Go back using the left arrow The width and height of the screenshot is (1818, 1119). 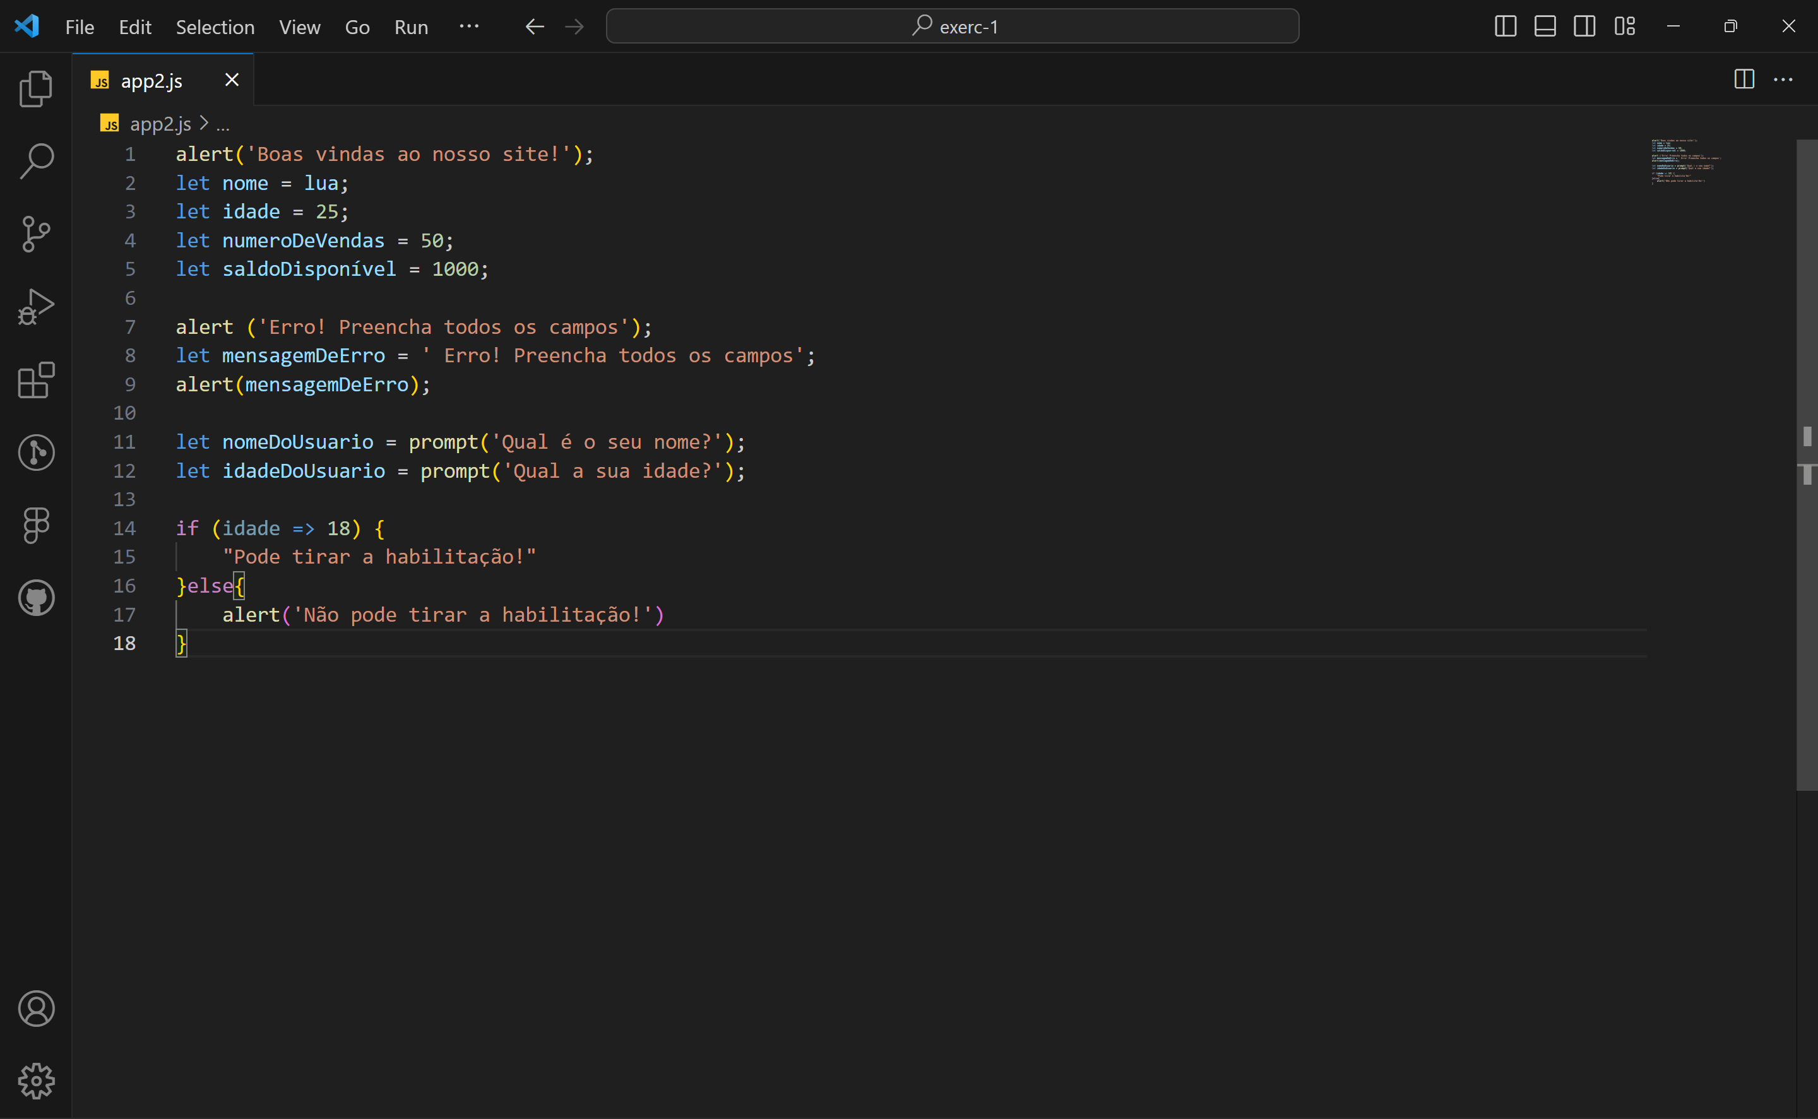535,27
